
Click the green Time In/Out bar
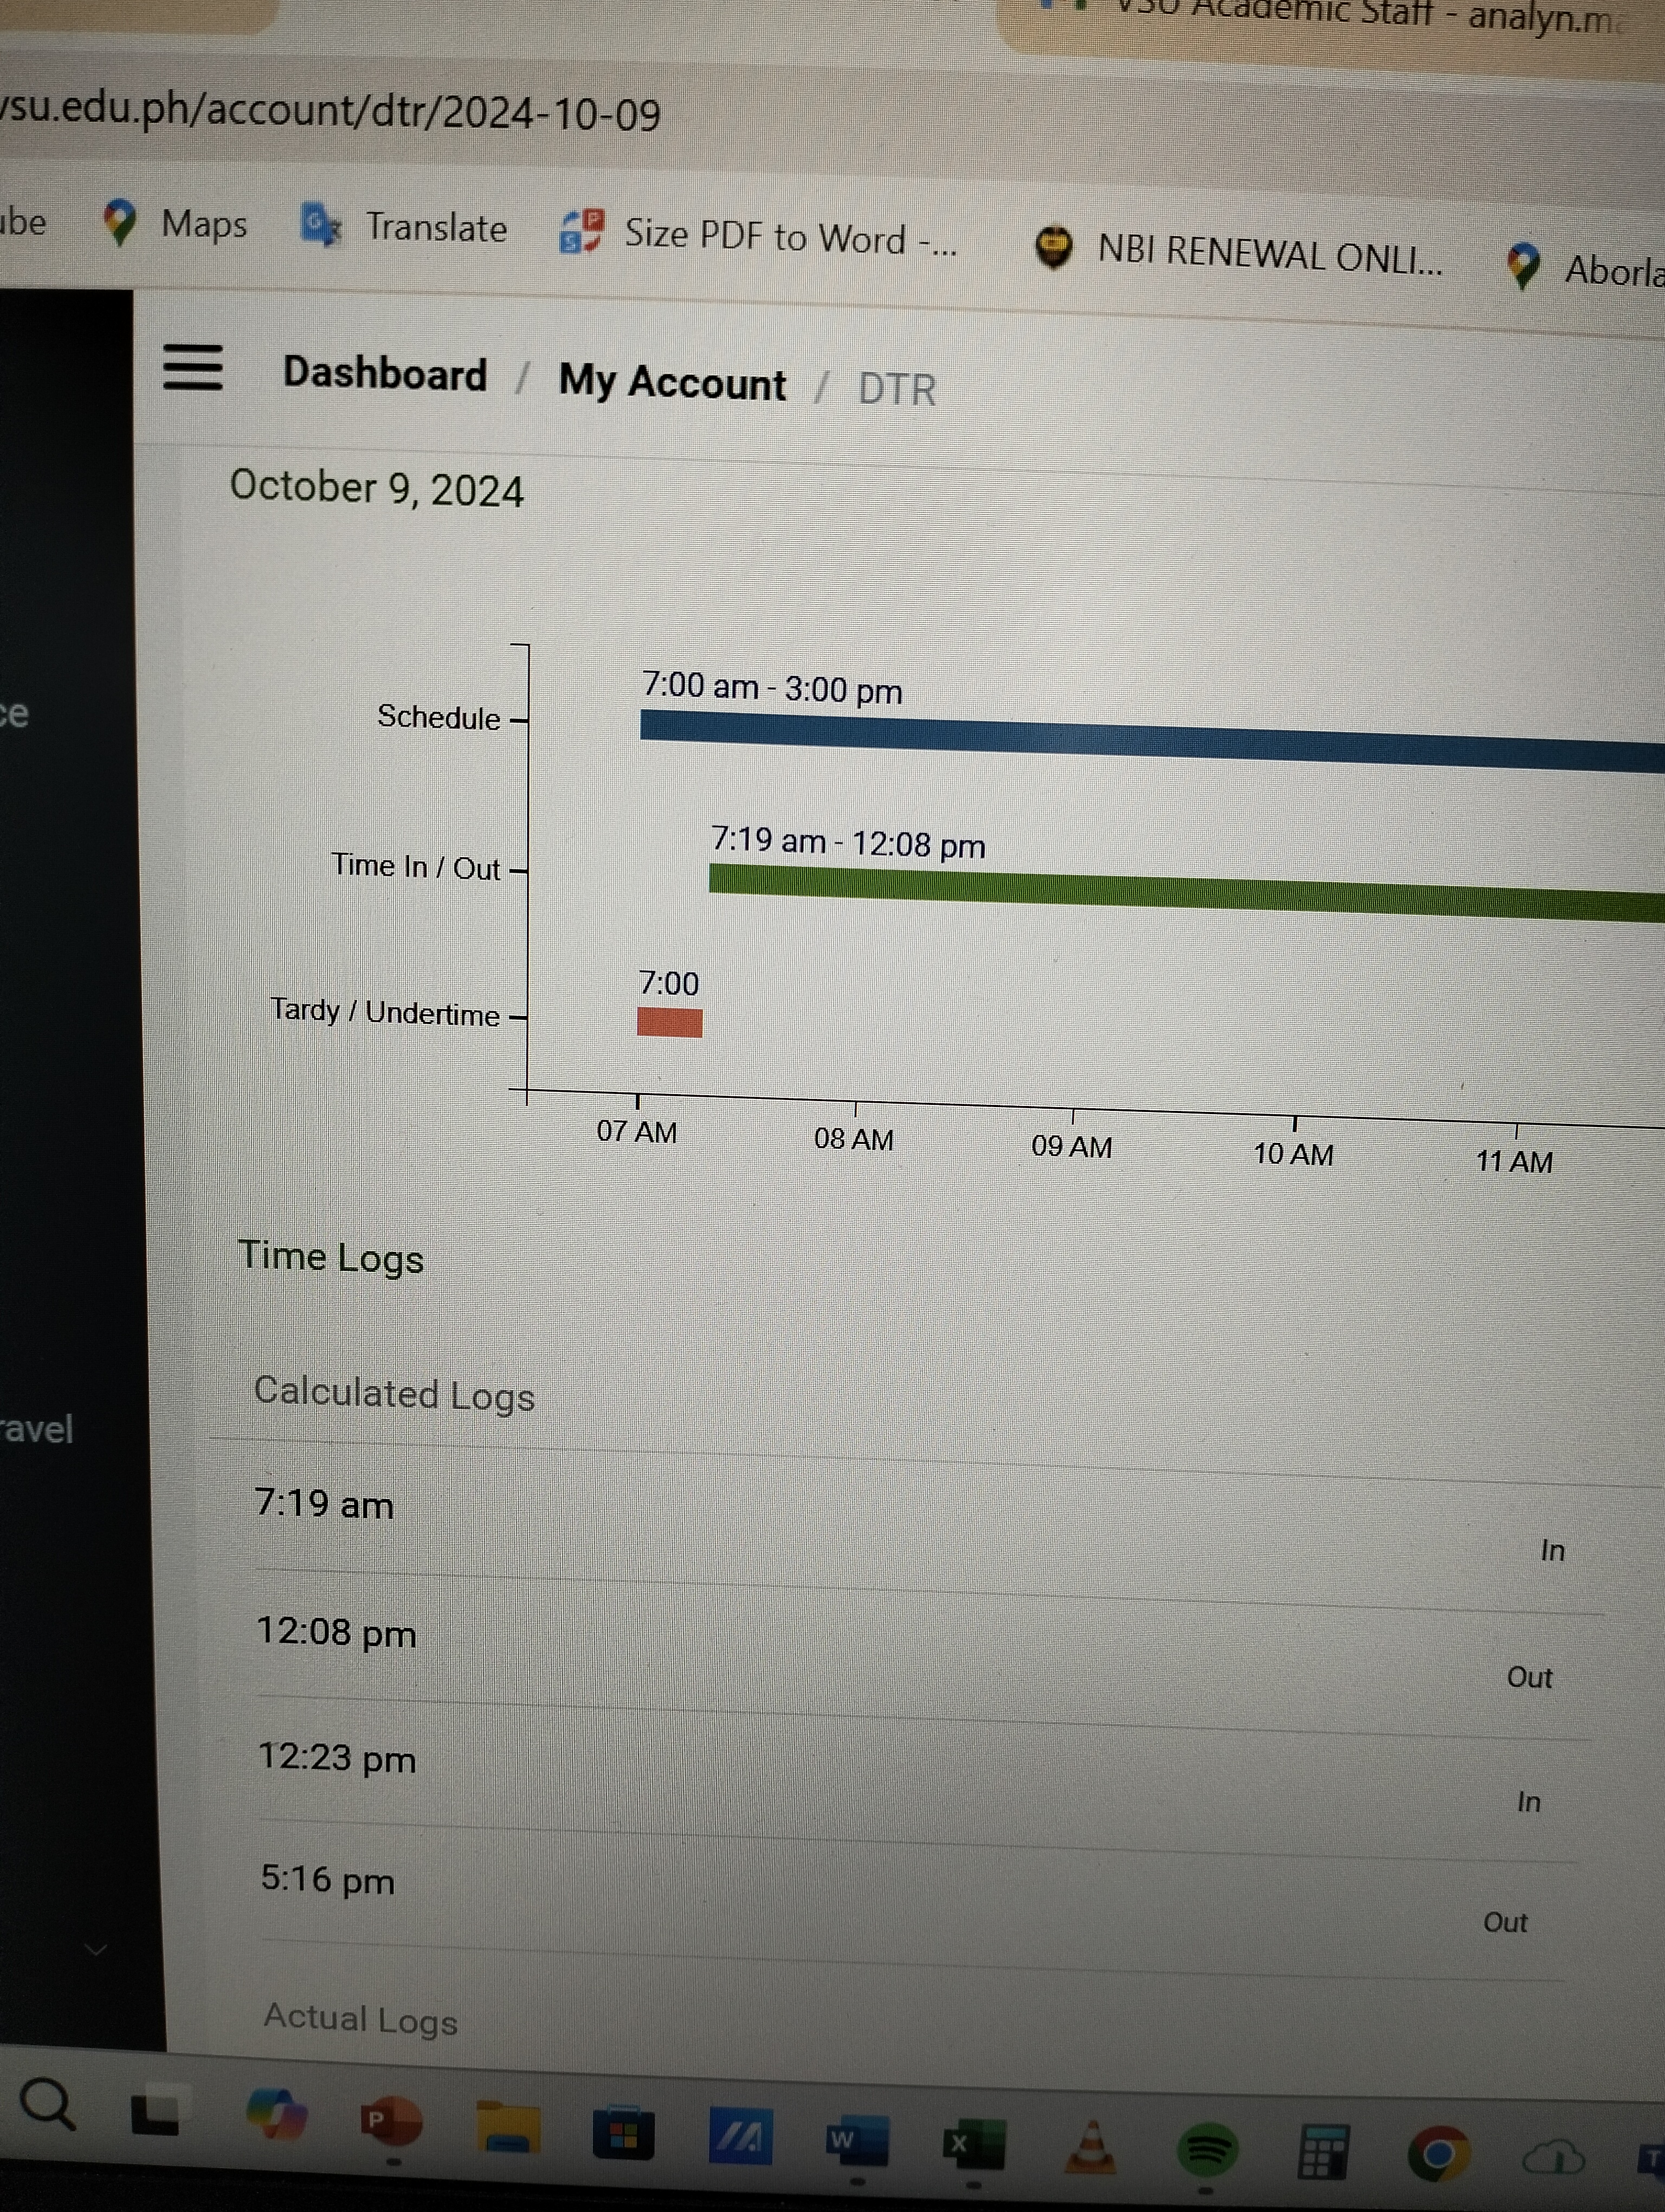point(1179,890)
